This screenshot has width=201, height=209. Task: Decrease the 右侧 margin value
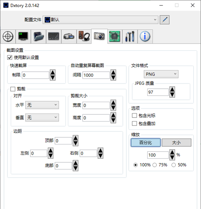point(100,156)
